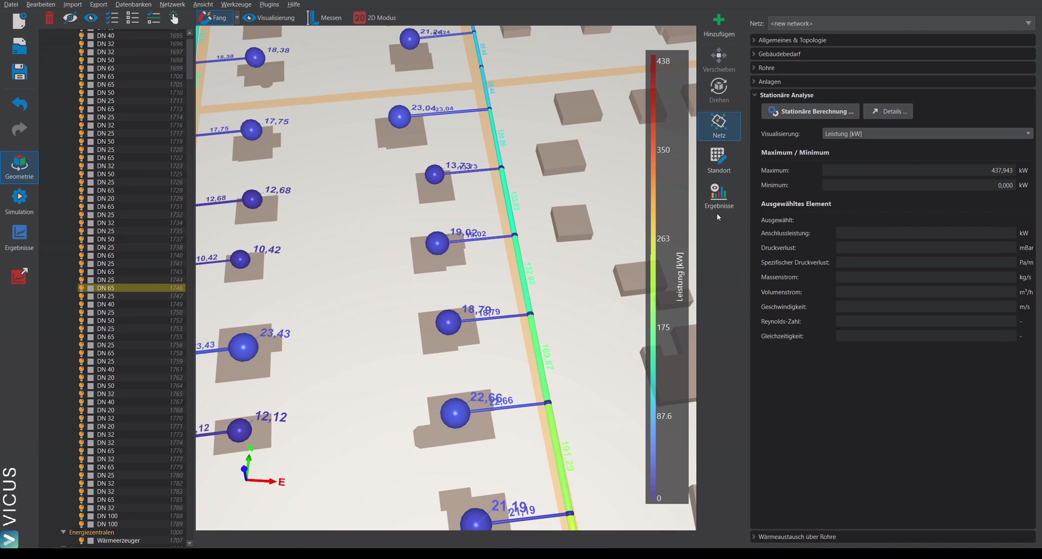1042x559 pixels.
Task: Open the Datenbanken menu
Action: tap(134, 4)
